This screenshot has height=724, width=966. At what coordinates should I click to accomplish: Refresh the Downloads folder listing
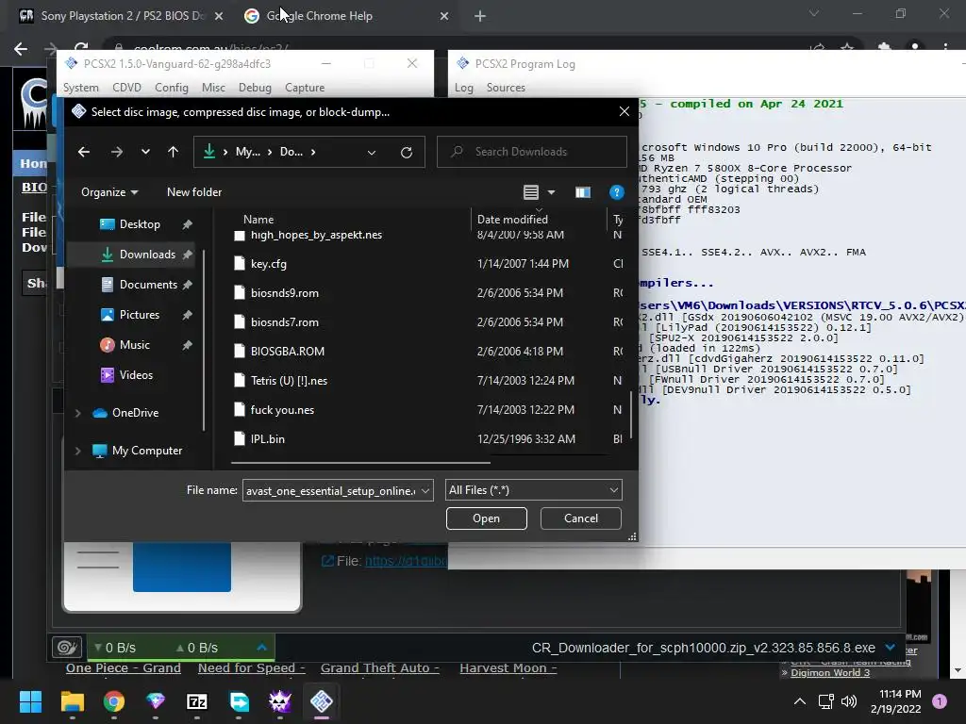(407, 152)
